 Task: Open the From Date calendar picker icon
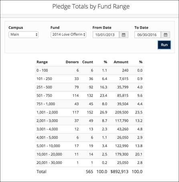pos(124,35)
